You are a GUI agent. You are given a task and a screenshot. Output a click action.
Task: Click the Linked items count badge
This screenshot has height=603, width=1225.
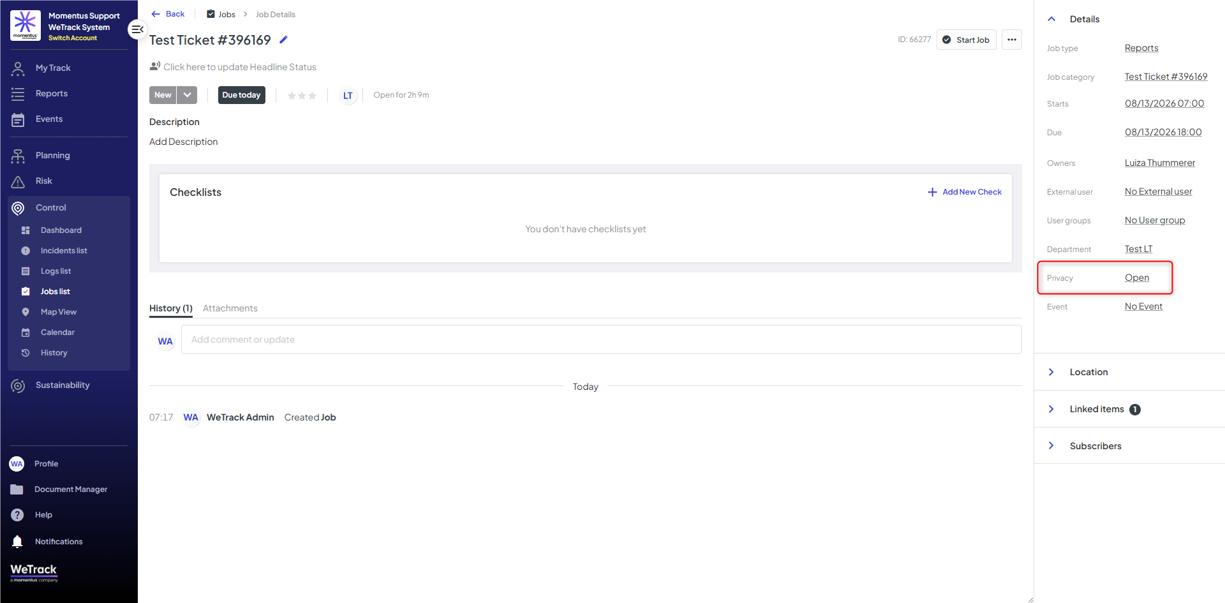click(x=1135, y=410)
